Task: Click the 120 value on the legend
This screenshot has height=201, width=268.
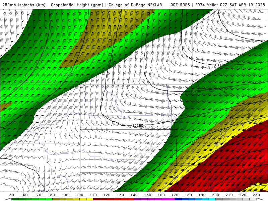Action: 107,195
